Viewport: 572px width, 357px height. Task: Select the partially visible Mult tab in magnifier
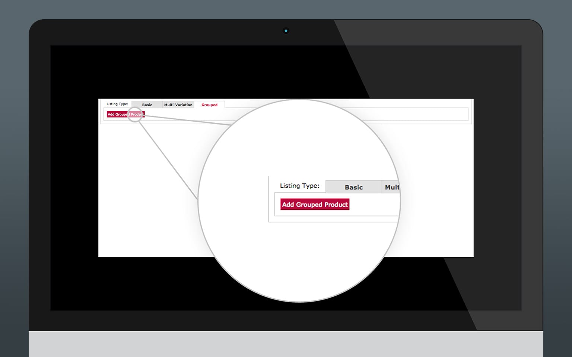pos(392,187)
